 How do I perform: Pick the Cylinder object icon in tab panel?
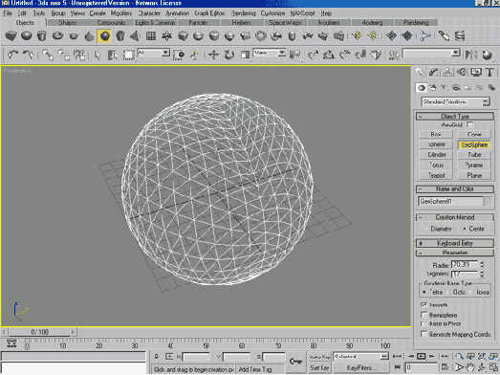(x=42, y=36)
